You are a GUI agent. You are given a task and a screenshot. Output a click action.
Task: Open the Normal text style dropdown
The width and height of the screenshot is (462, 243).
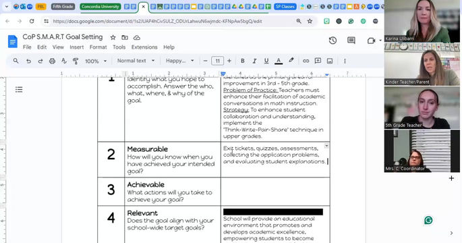(136, 61)
